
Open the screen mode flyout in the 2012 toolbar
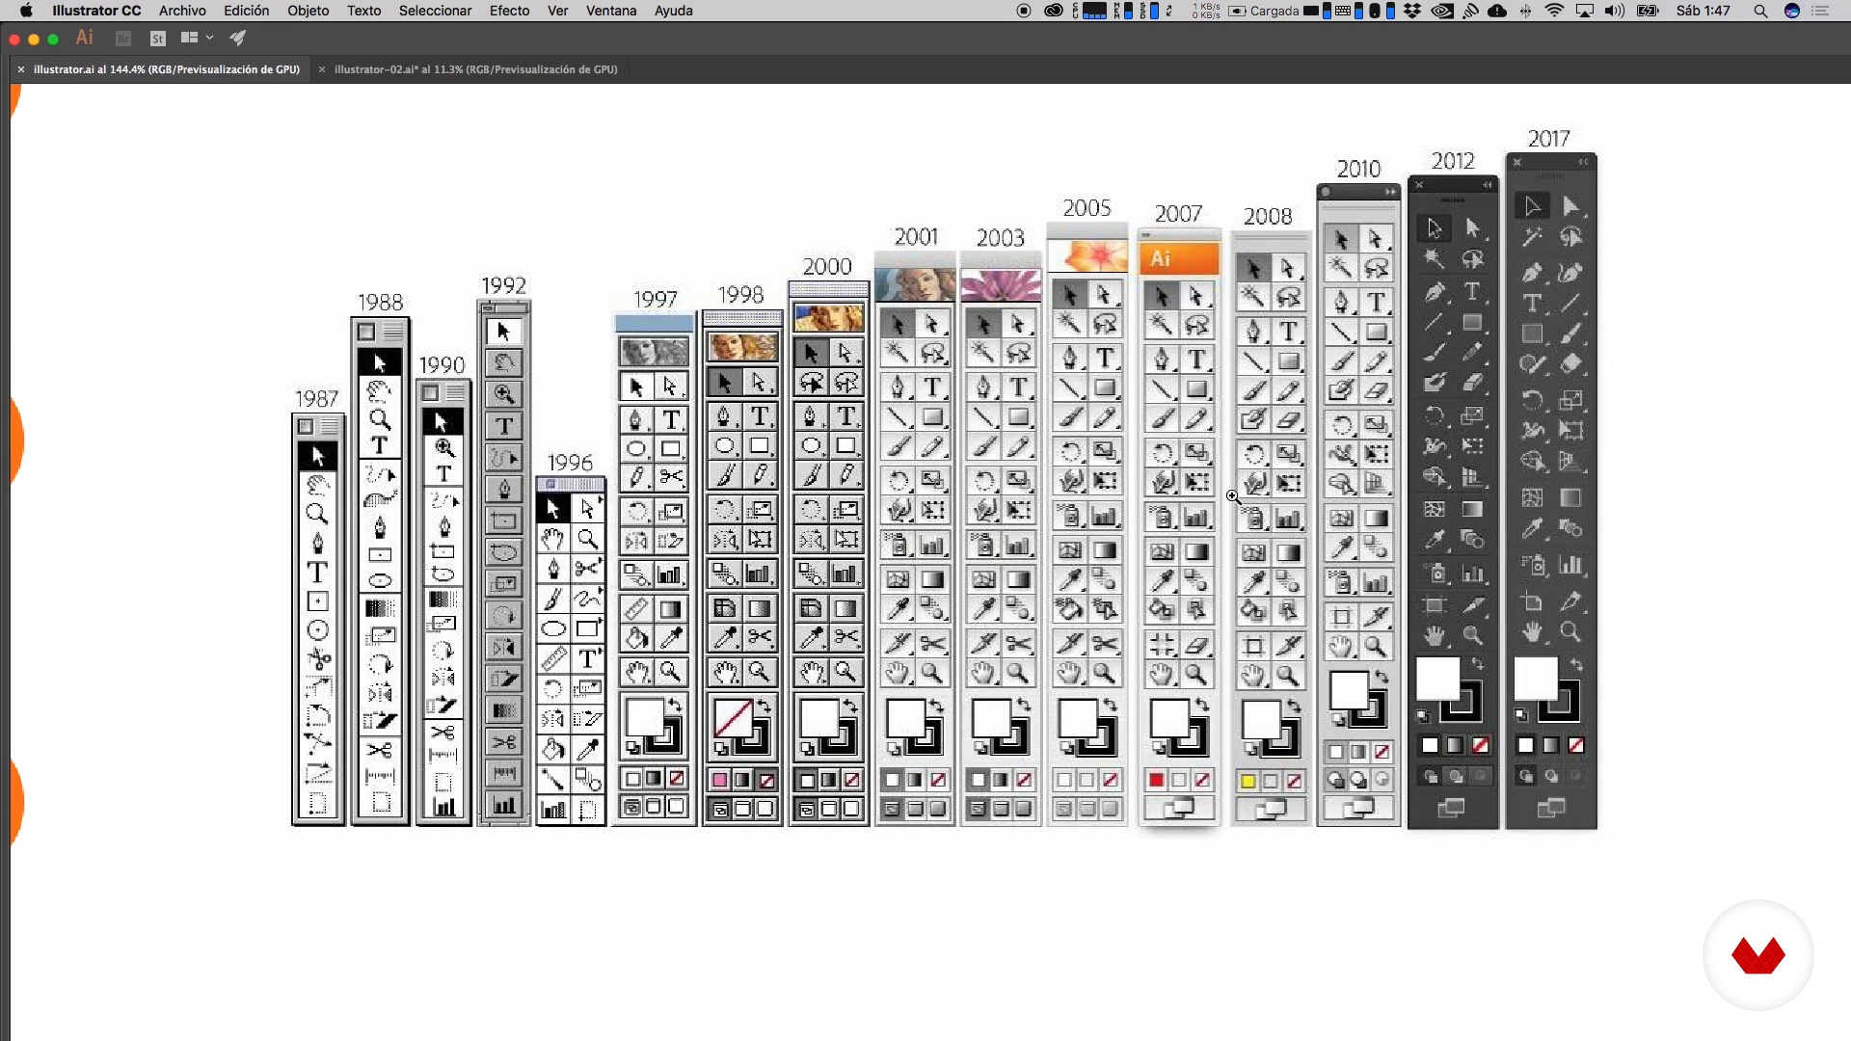point(1452,808)
